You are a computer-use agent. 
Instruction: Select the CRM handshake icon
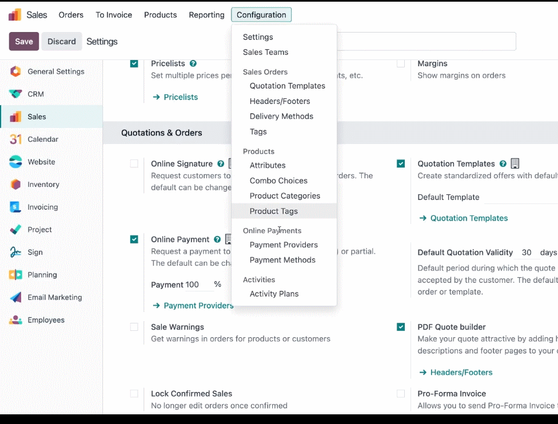coord(15,94)
